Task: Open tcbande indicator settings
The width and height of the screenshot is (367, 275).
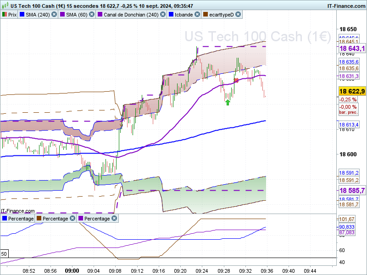Action: (x=184, y=15)
